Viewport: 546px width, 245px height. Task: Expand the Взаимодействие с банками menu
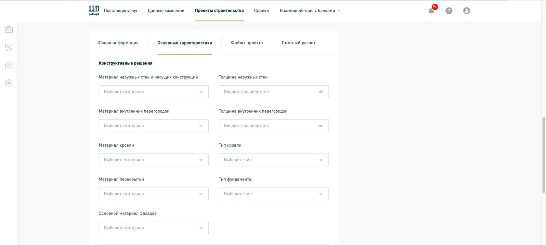click(x=310, y=11)
